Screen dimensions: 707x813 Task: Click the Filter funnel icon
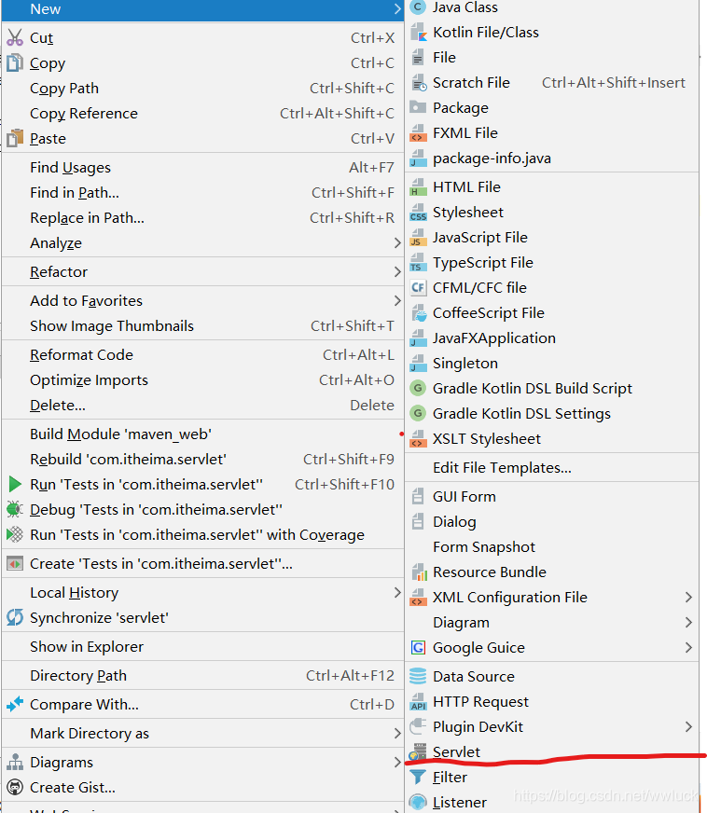pyautogui.click(x=418, y=778)
